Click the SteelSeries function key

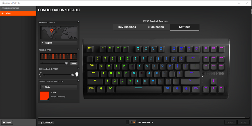186,89
